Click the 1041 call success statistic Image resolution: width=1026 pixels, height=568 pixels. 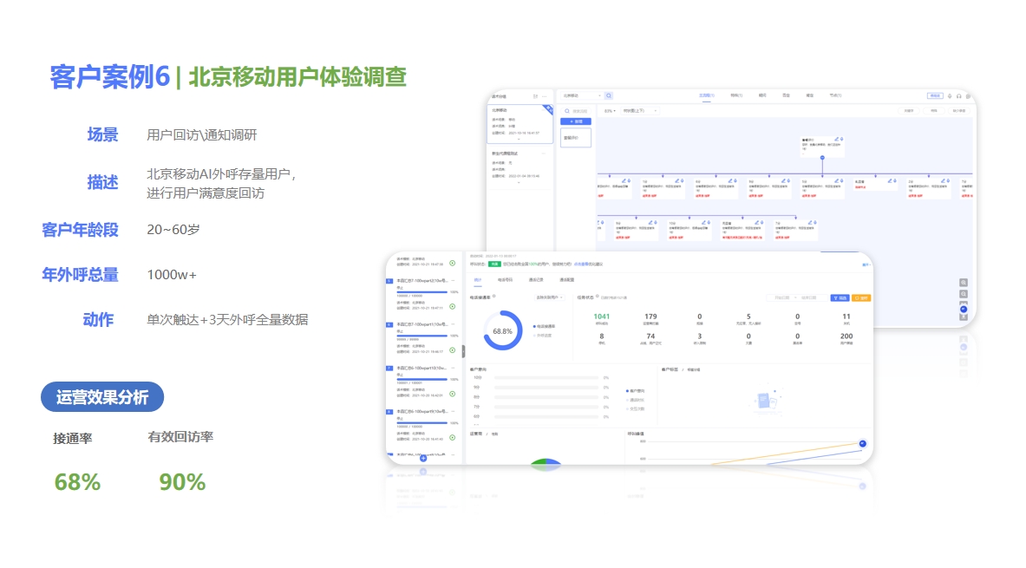pyautogui.click(x=601, y=318)
